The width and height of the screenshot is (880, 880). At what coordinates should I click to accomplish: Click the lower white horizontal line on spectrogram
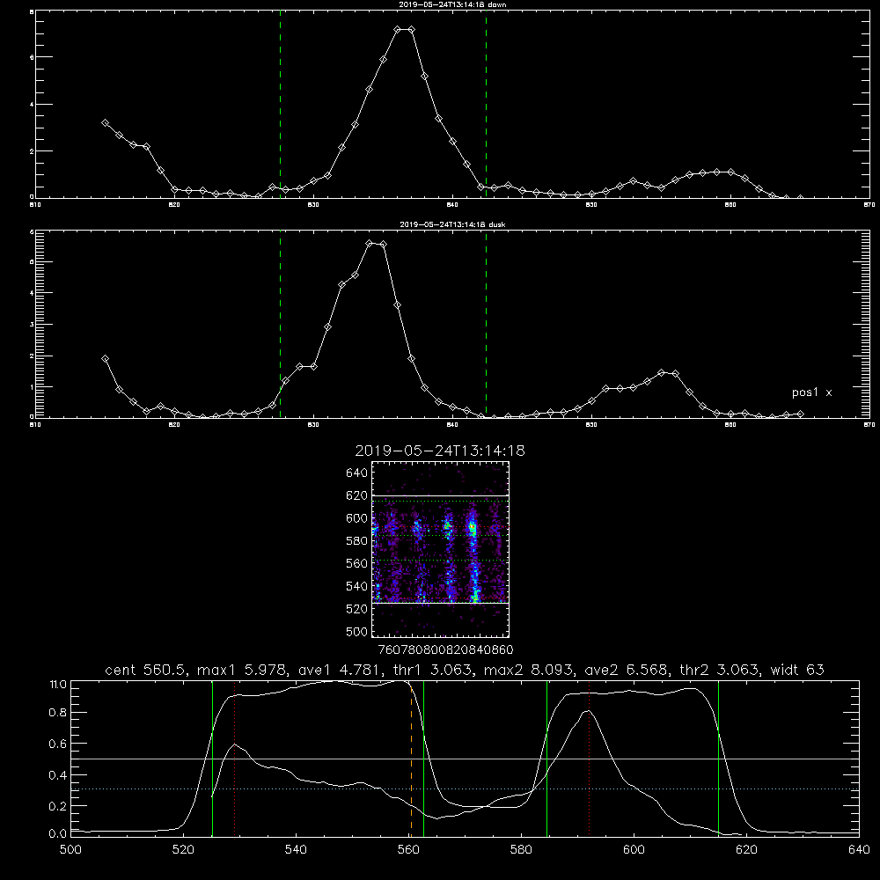(441, 603)
